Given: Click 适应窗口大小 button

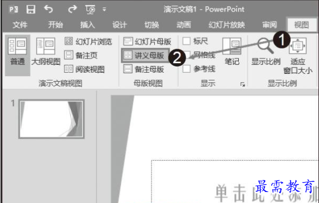Looking at the screenshot, I should pyautogui.click(x=298, y=56).
